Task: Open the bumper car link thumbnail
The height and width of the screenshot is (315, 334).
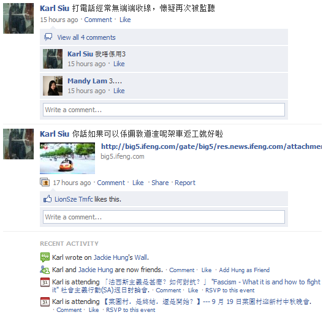Action: pyautogui.click(x=67, y=158)
